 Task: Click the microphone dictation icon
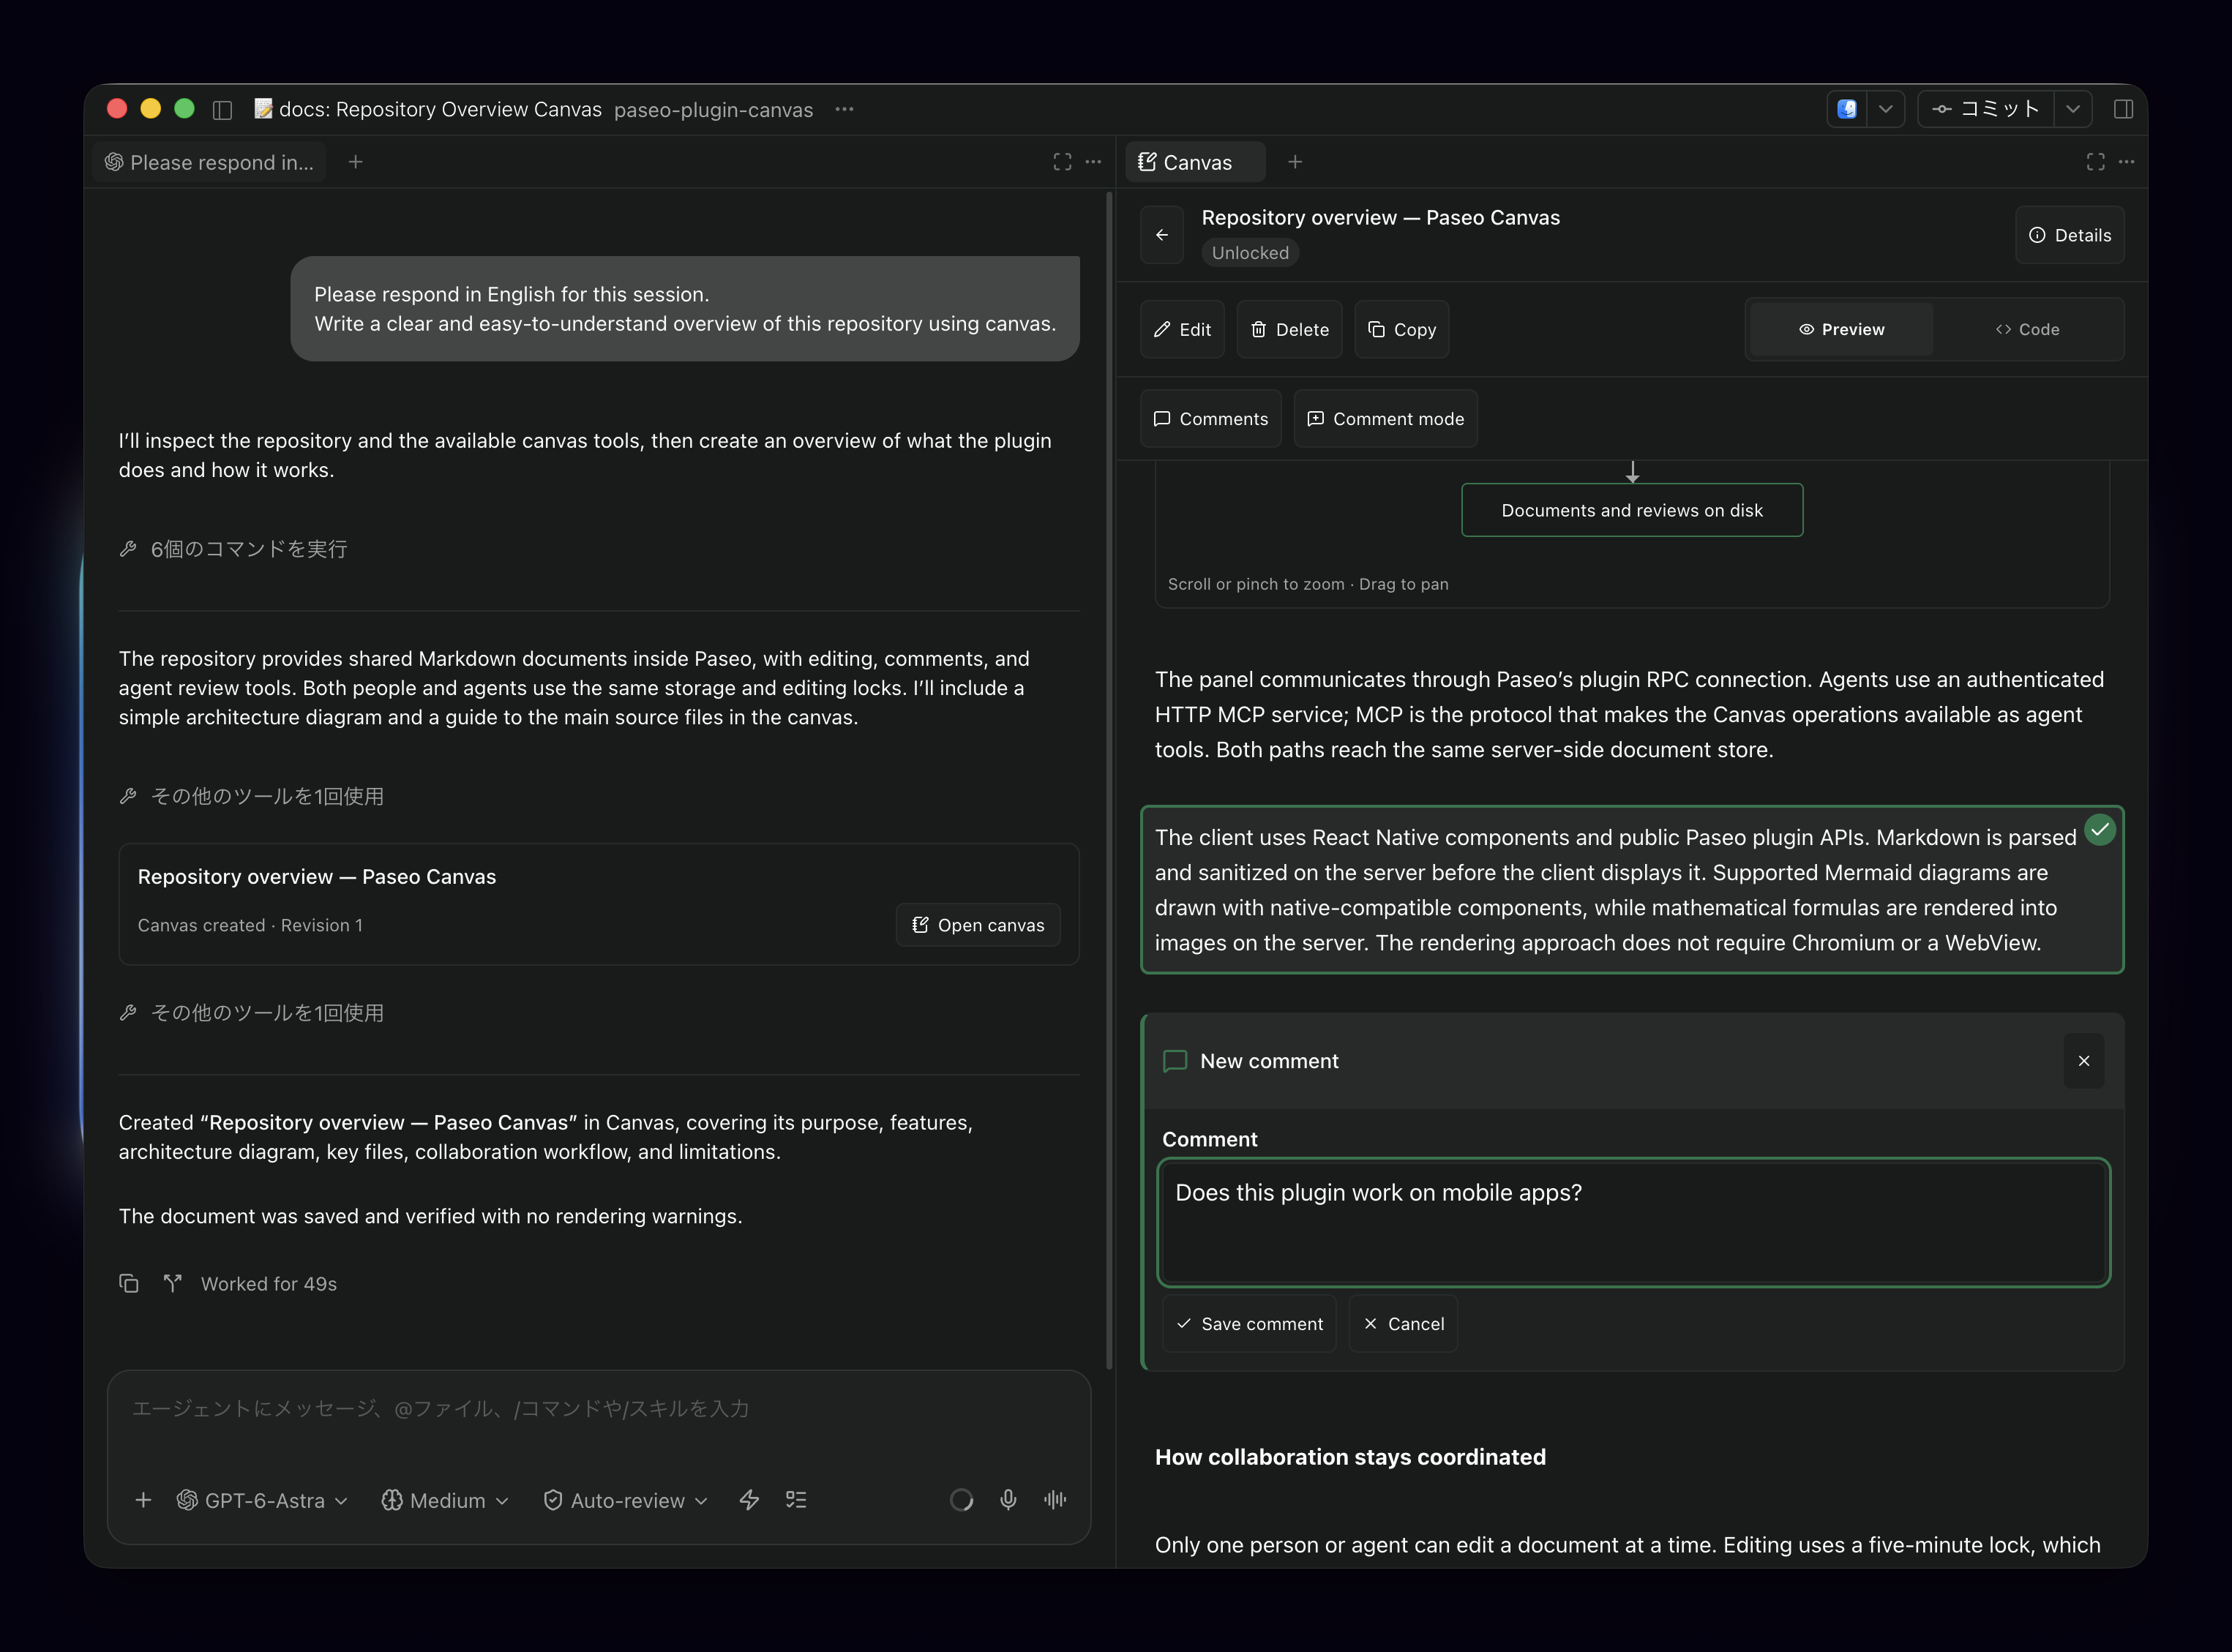[1008, 1500]
